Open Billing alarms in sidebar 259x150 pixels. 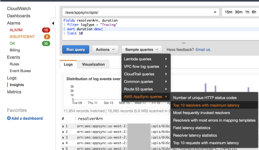[15, 50]
